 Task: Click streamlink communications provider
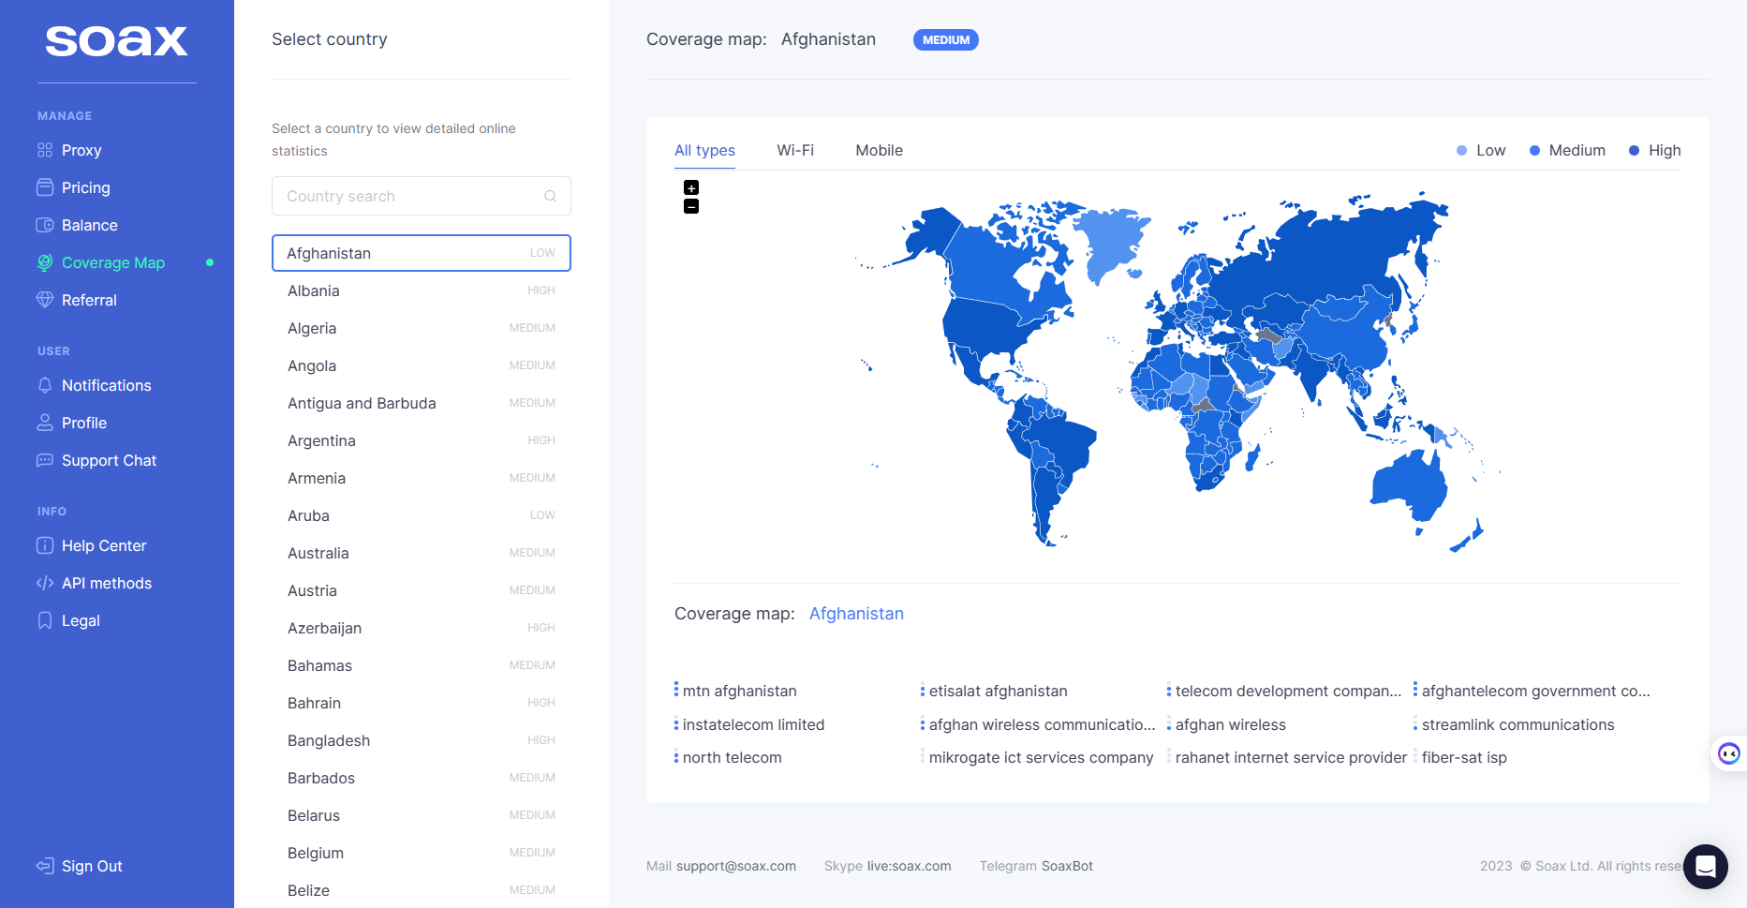point(1518,724)
